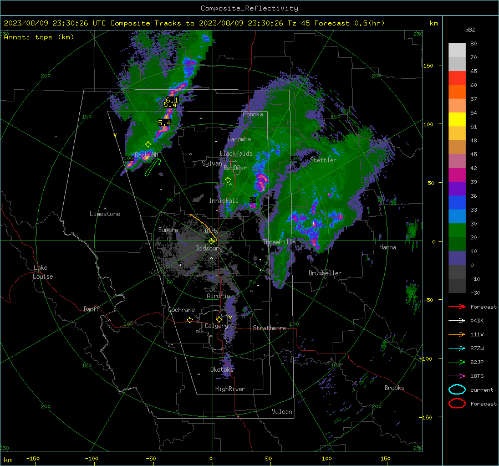Click the Annot: tops (km) label
499x466 pixels.
pos(39,37)
